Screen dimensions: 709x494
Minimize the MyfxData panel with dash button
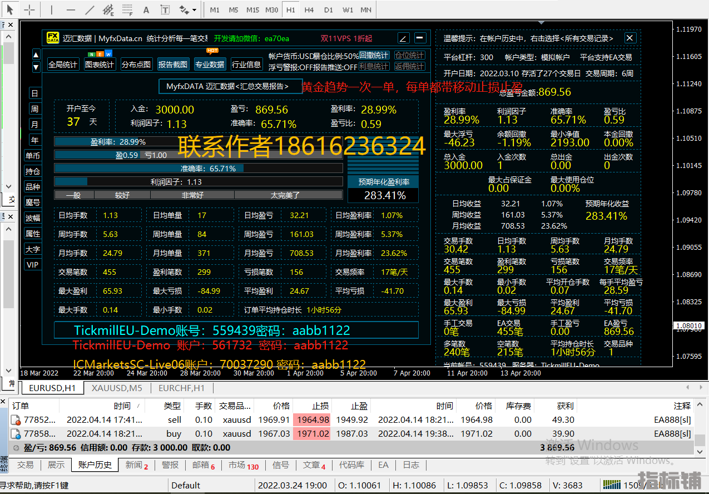coord(420,38)
